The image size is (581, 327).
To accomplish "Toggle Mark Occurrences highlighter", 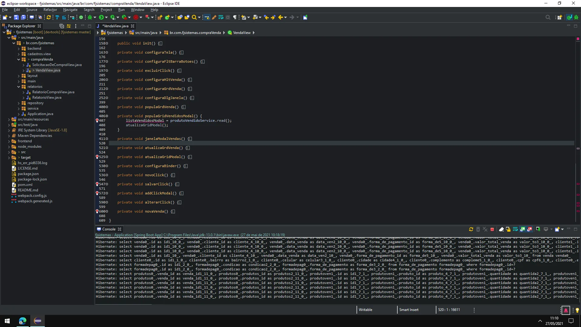I will coord(214,18).
